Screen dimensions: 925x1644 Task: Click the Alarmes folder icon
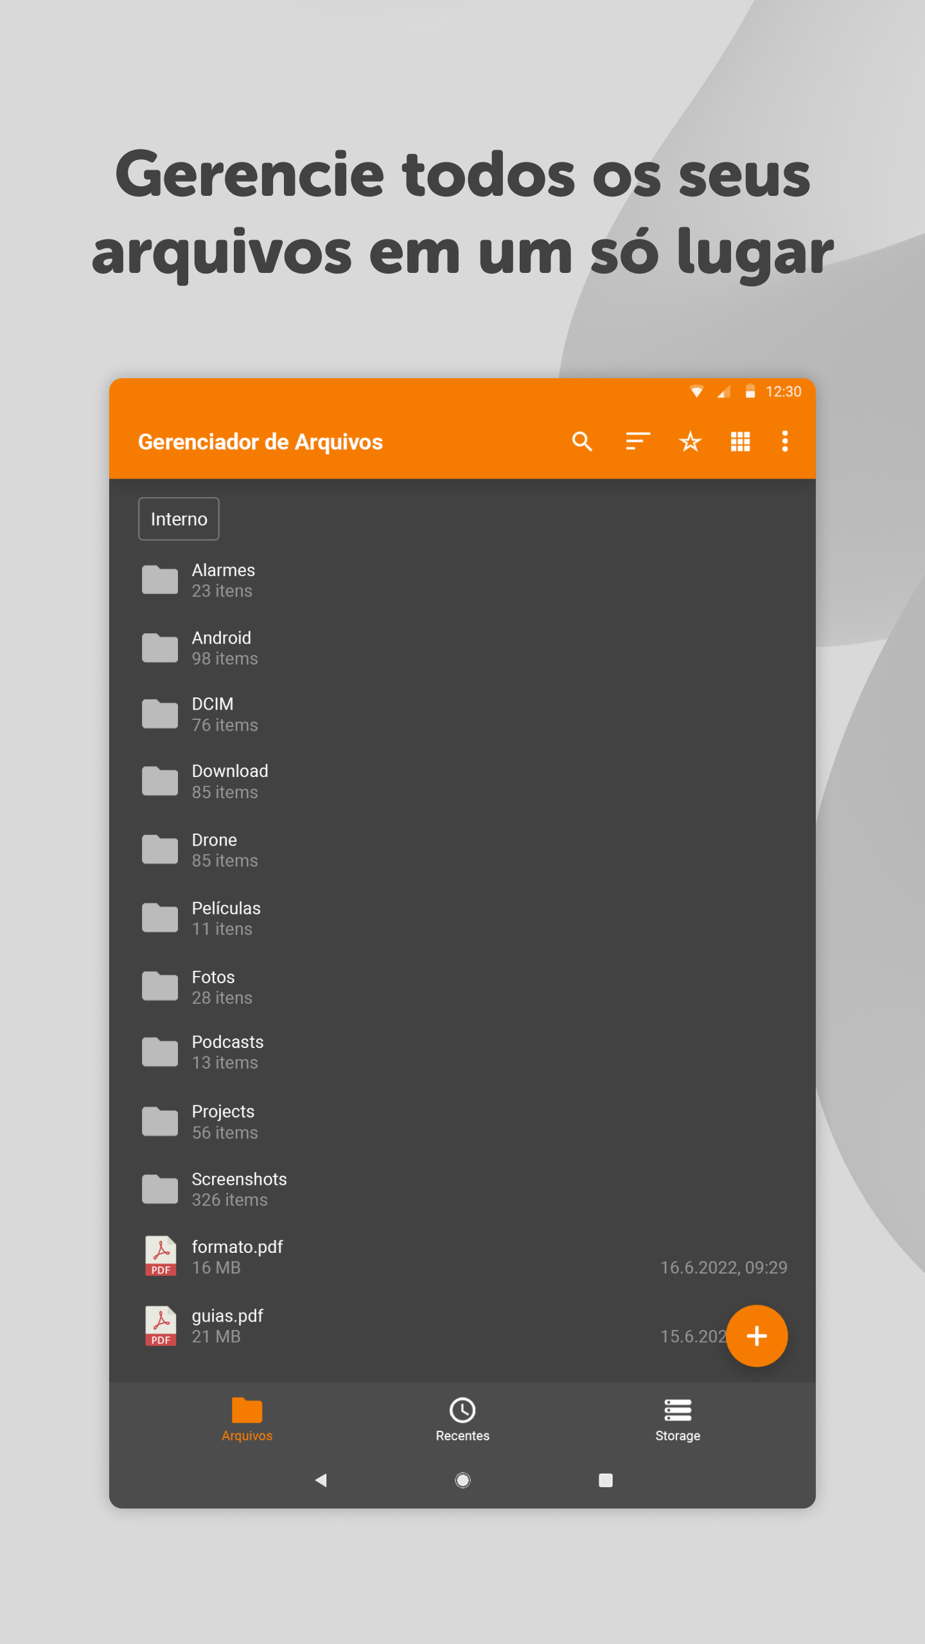tap(160, 580)
